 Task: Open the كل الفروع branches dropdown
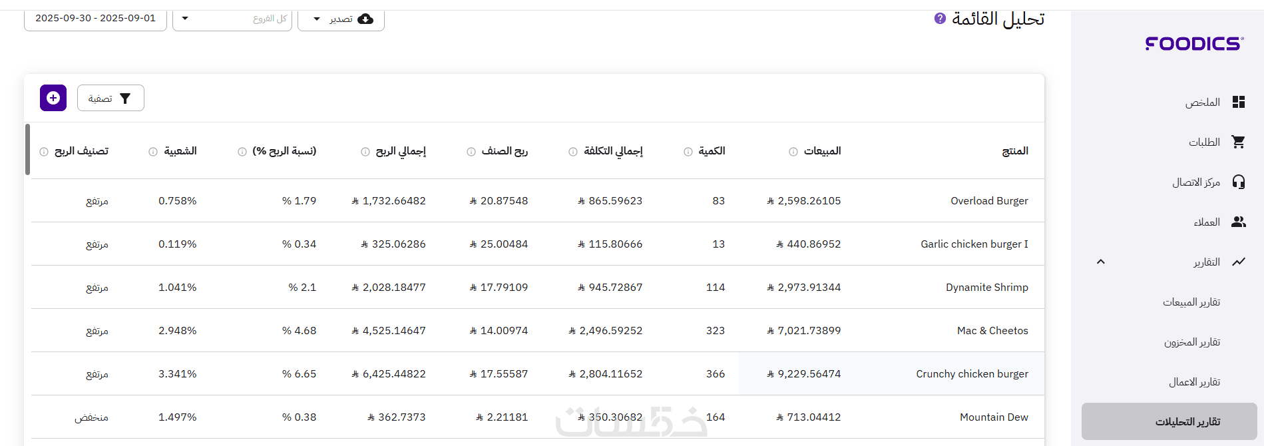click(x=232, y=19)
